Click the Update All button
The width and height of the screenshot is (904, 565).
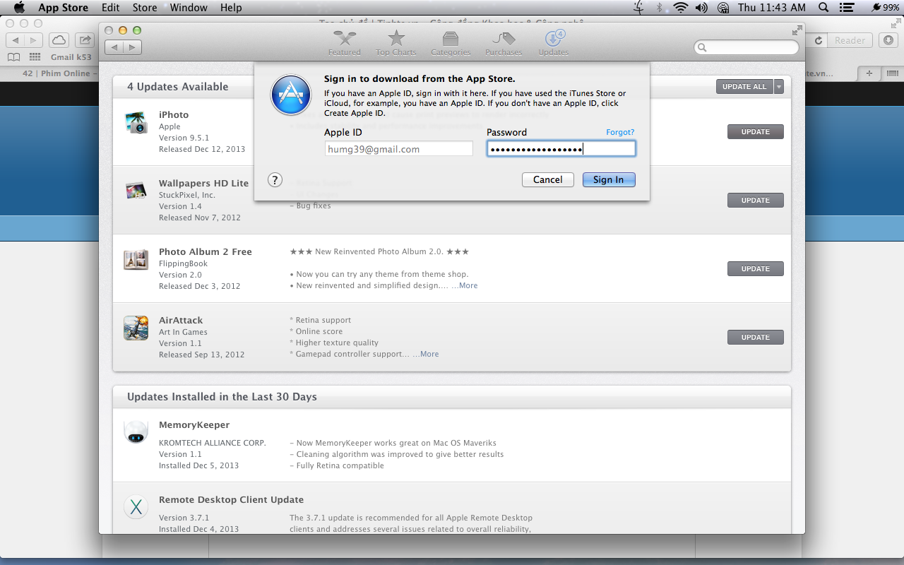click(x=744, y=87)
